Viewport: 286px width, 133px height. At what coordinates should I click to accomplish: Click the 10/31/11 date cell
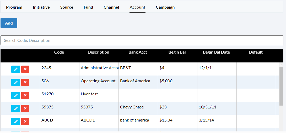pos(217,108)
